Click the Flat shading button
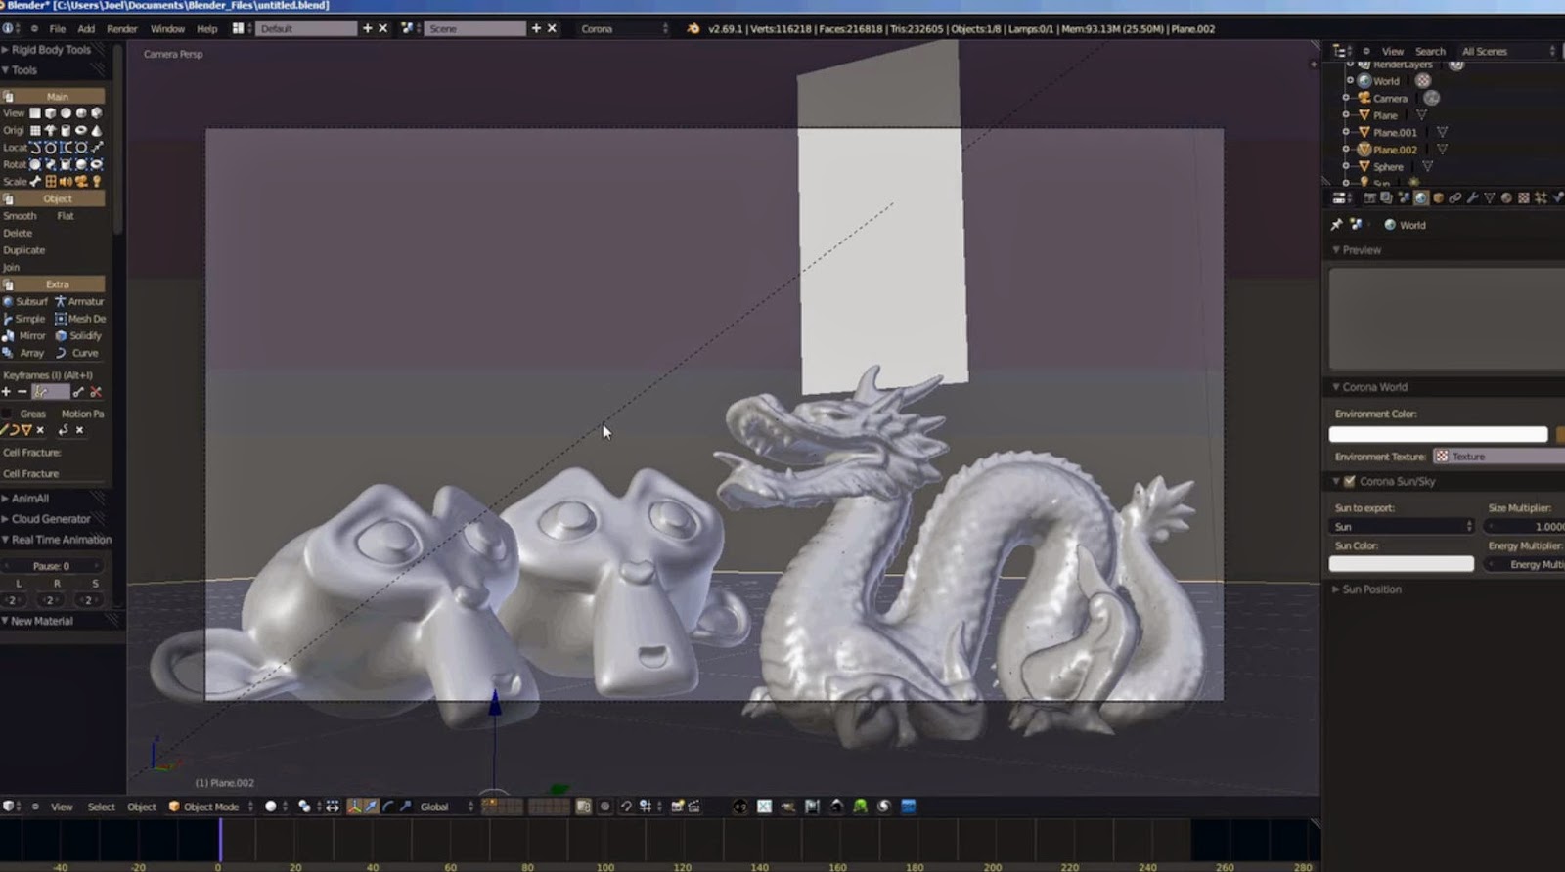This screenshot has width=1565, height=872. 66,216
